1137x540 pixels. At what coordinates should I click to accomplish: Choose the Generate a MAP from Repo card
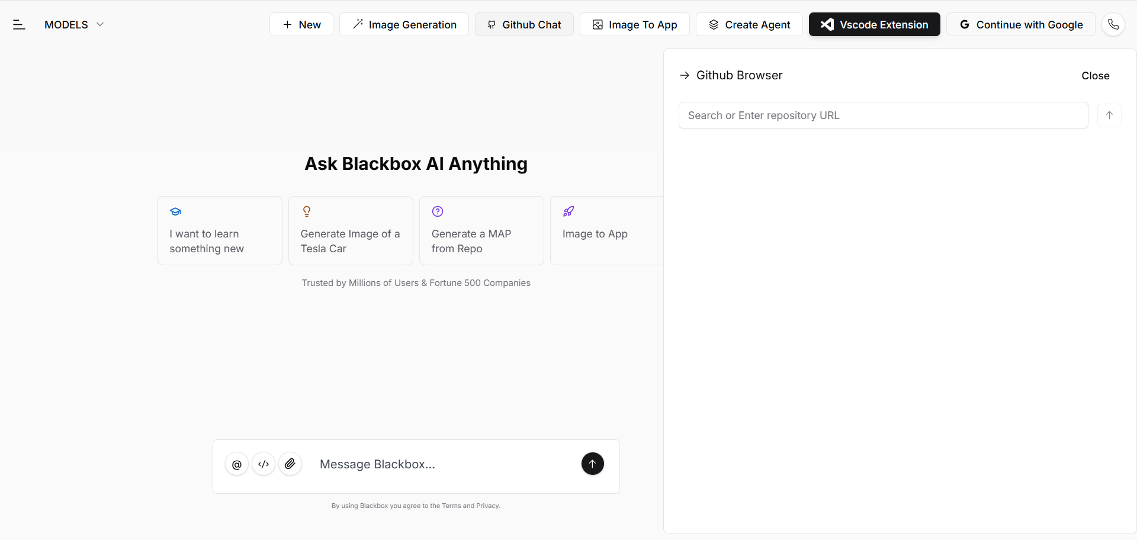[481, 230]
